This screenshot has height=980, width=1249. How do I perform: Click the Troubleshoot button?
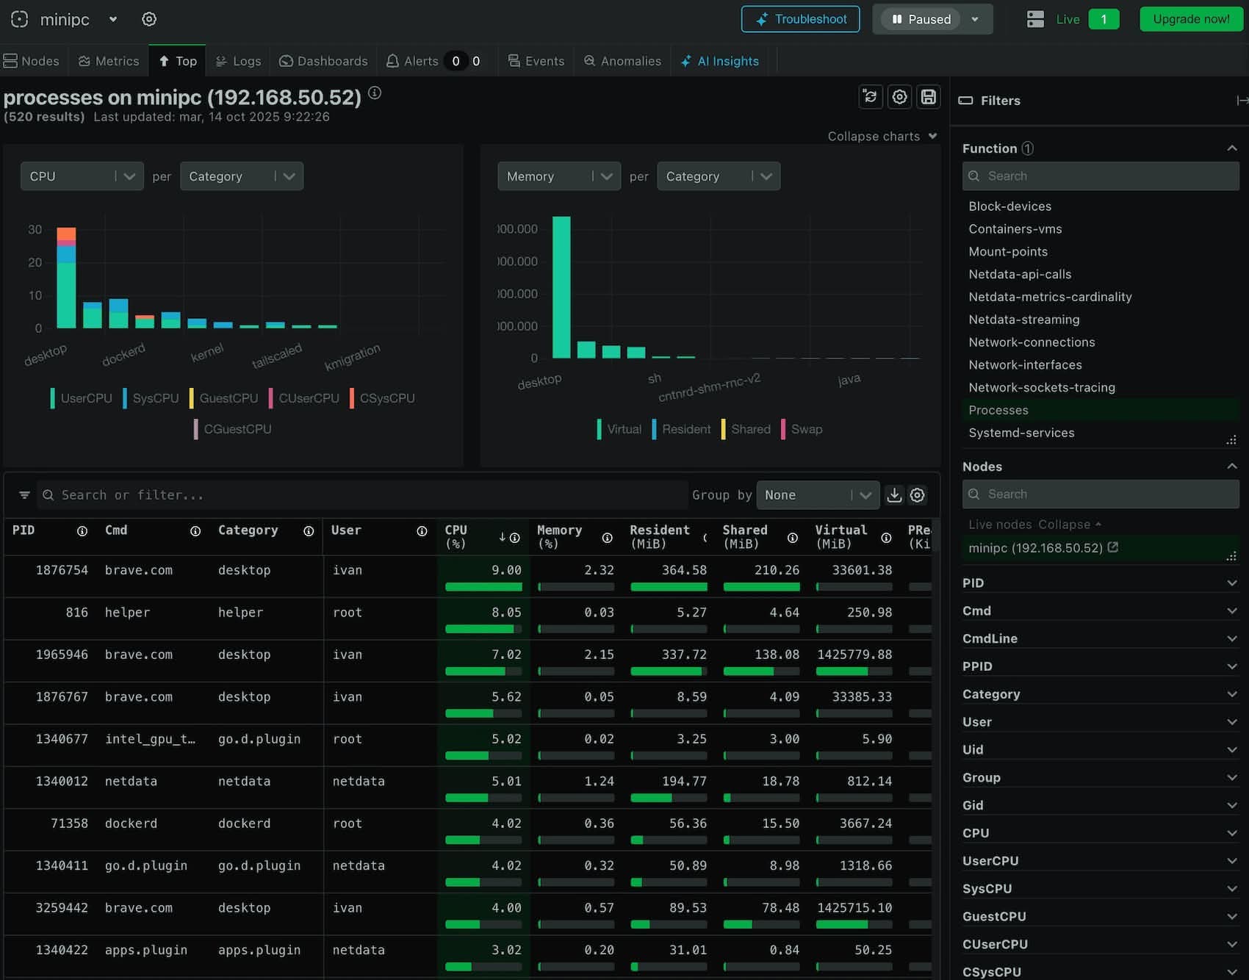tap(801, 19)
